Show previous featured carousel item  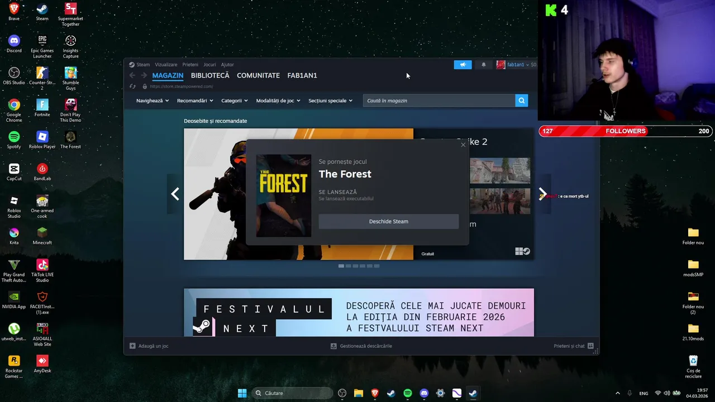175,194
